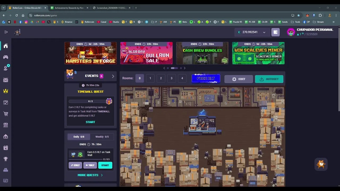Image resolution: width=340 pixels, height=191 pixels.
Task: Switch to Room 3
Action: coord(171,78)
